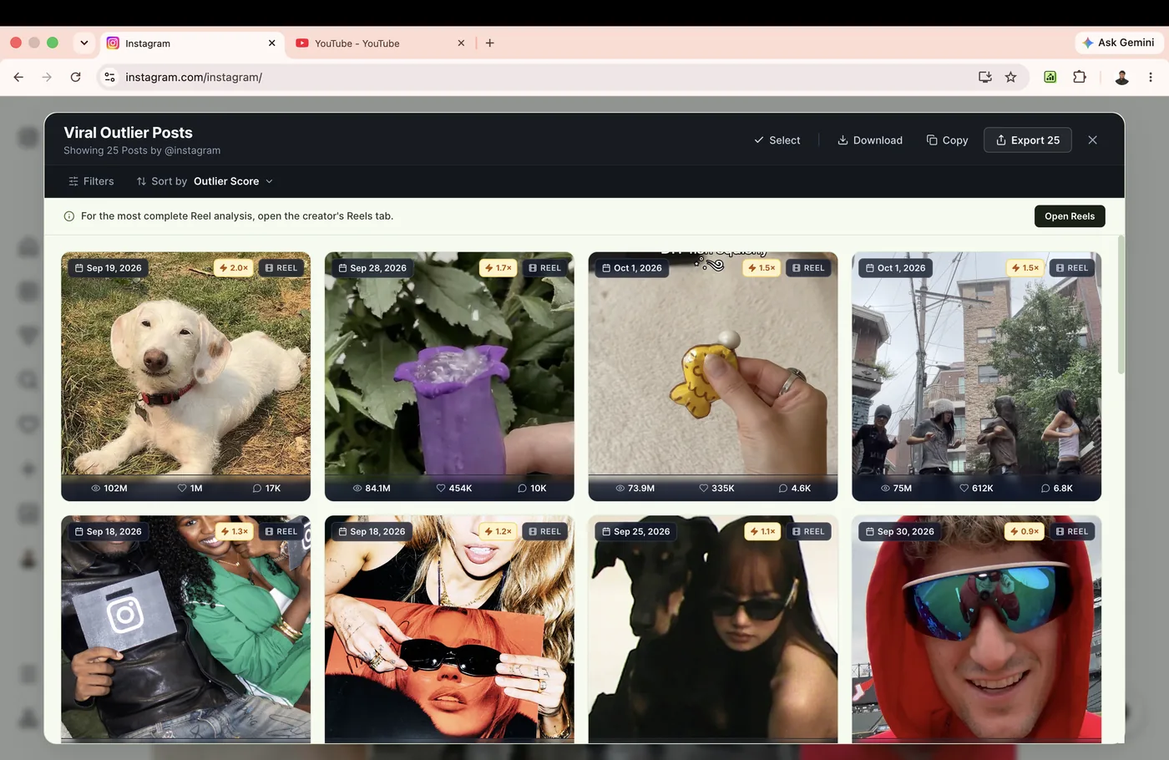1169x760 pixels.
Task: Click the Open Reels button
Action: point(1070,216)
